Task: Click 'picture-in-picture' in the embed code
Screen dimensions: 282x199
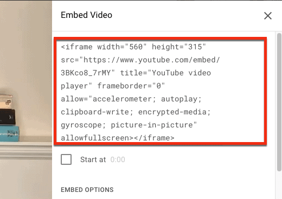Action: coord(152,125)
